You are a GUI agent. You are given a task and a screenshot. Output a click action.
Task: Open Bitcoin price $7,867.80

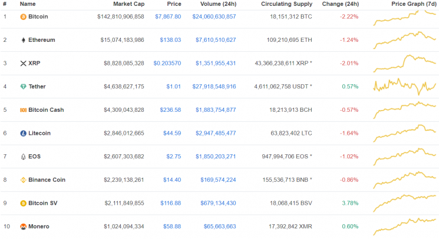(168, 16)
